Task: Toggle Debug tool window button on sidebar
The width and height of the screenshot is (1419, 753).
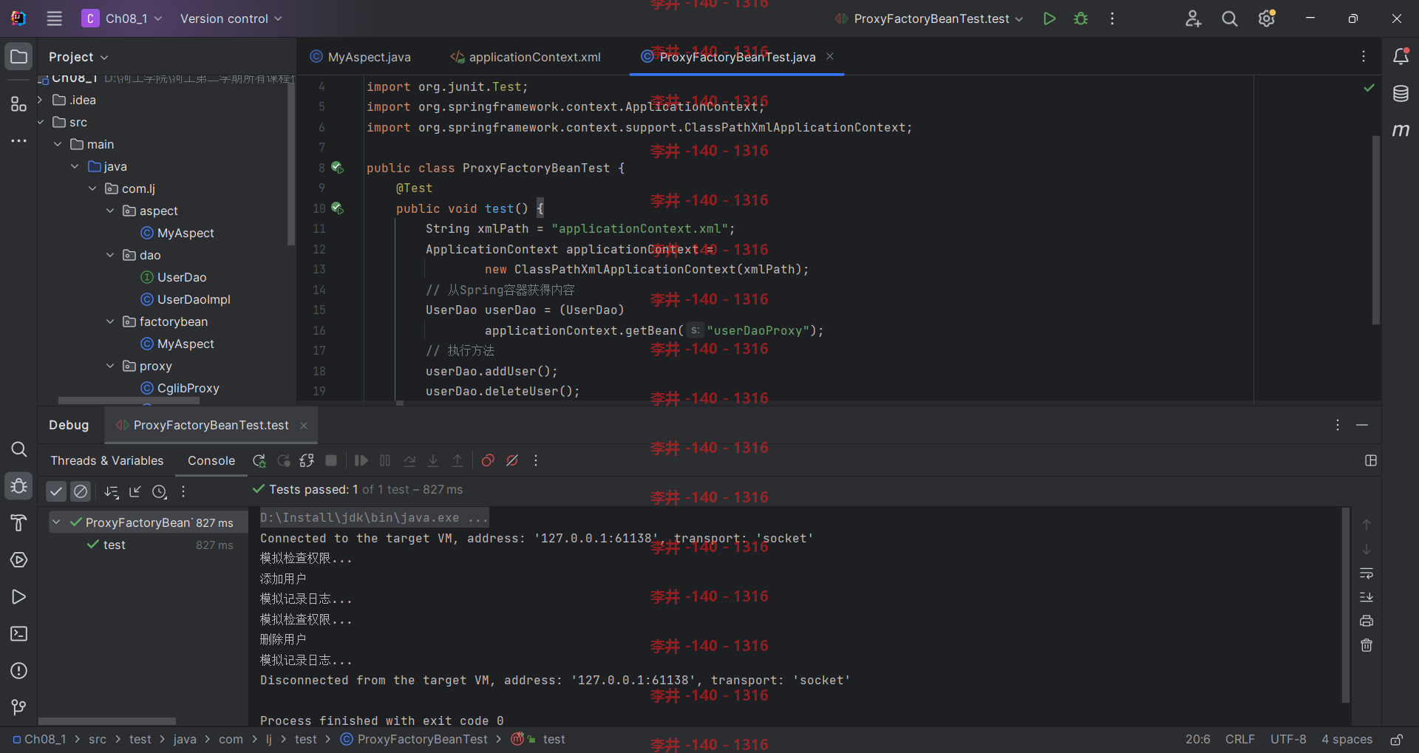Action: click(x=18, y=486)
